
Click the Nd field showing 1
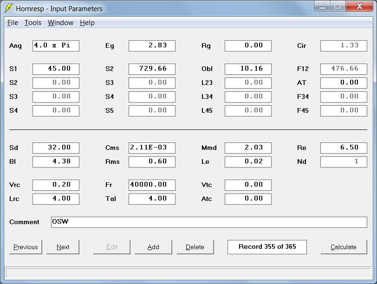(x=344, y=161)
